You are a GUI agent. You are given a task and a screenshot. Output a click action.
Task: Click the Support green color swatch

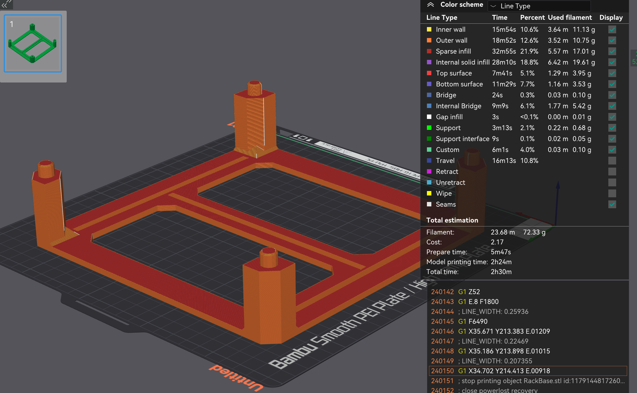pyautogui.click(x=429, y=128)
